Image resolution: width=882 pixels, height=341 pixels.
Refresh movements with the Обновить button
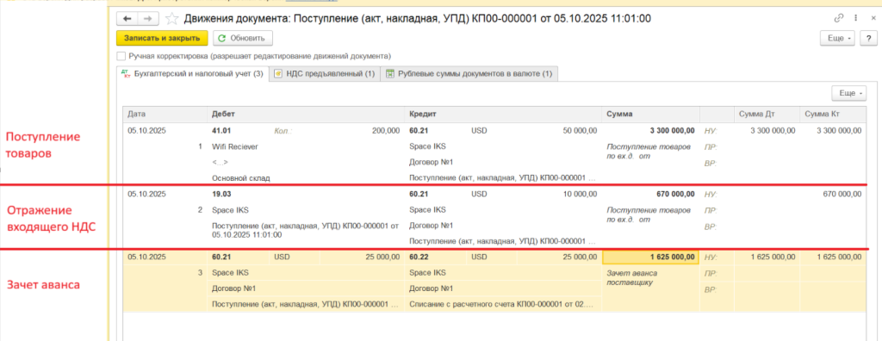coord(242,38)
